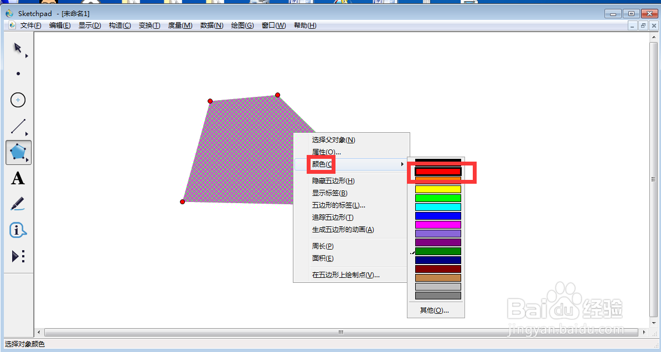Viewport: 661px width, 352px height.
Task: Choose the compass circle tool
Action: tap(18, 100)
